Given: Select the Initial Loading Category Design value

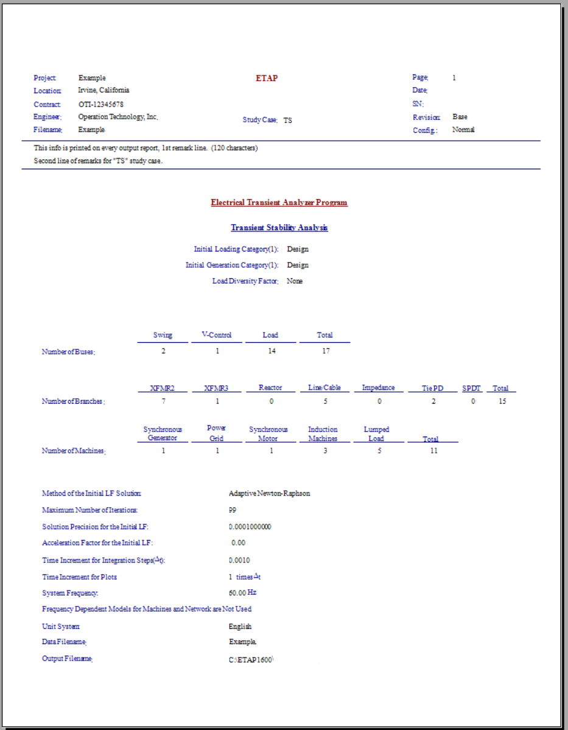Looking at the screenshot, I should point(298,248).
